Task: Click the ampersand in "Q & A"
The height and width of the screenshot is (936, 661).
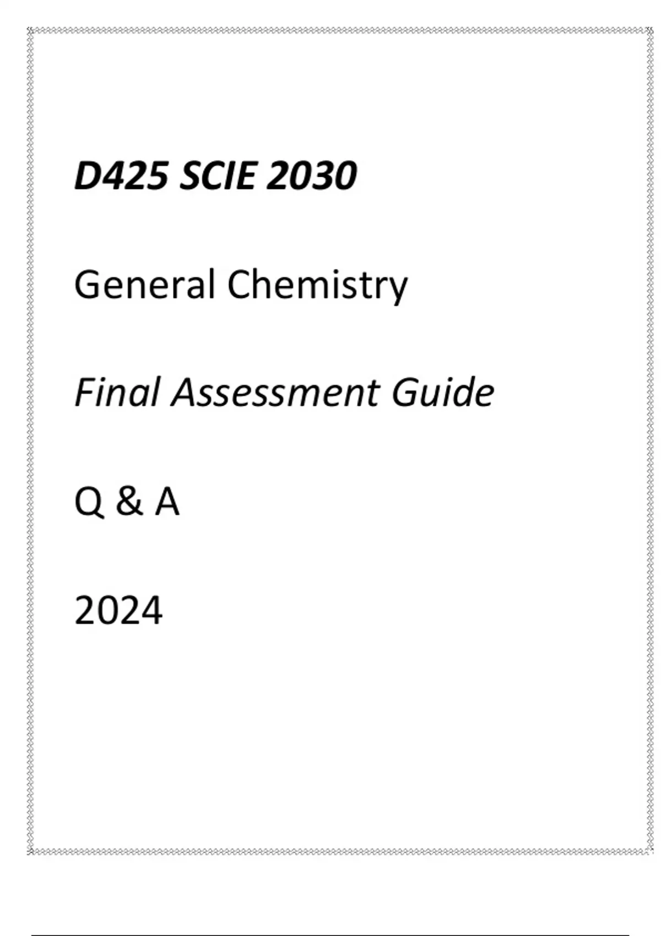Action: [128, 502]
